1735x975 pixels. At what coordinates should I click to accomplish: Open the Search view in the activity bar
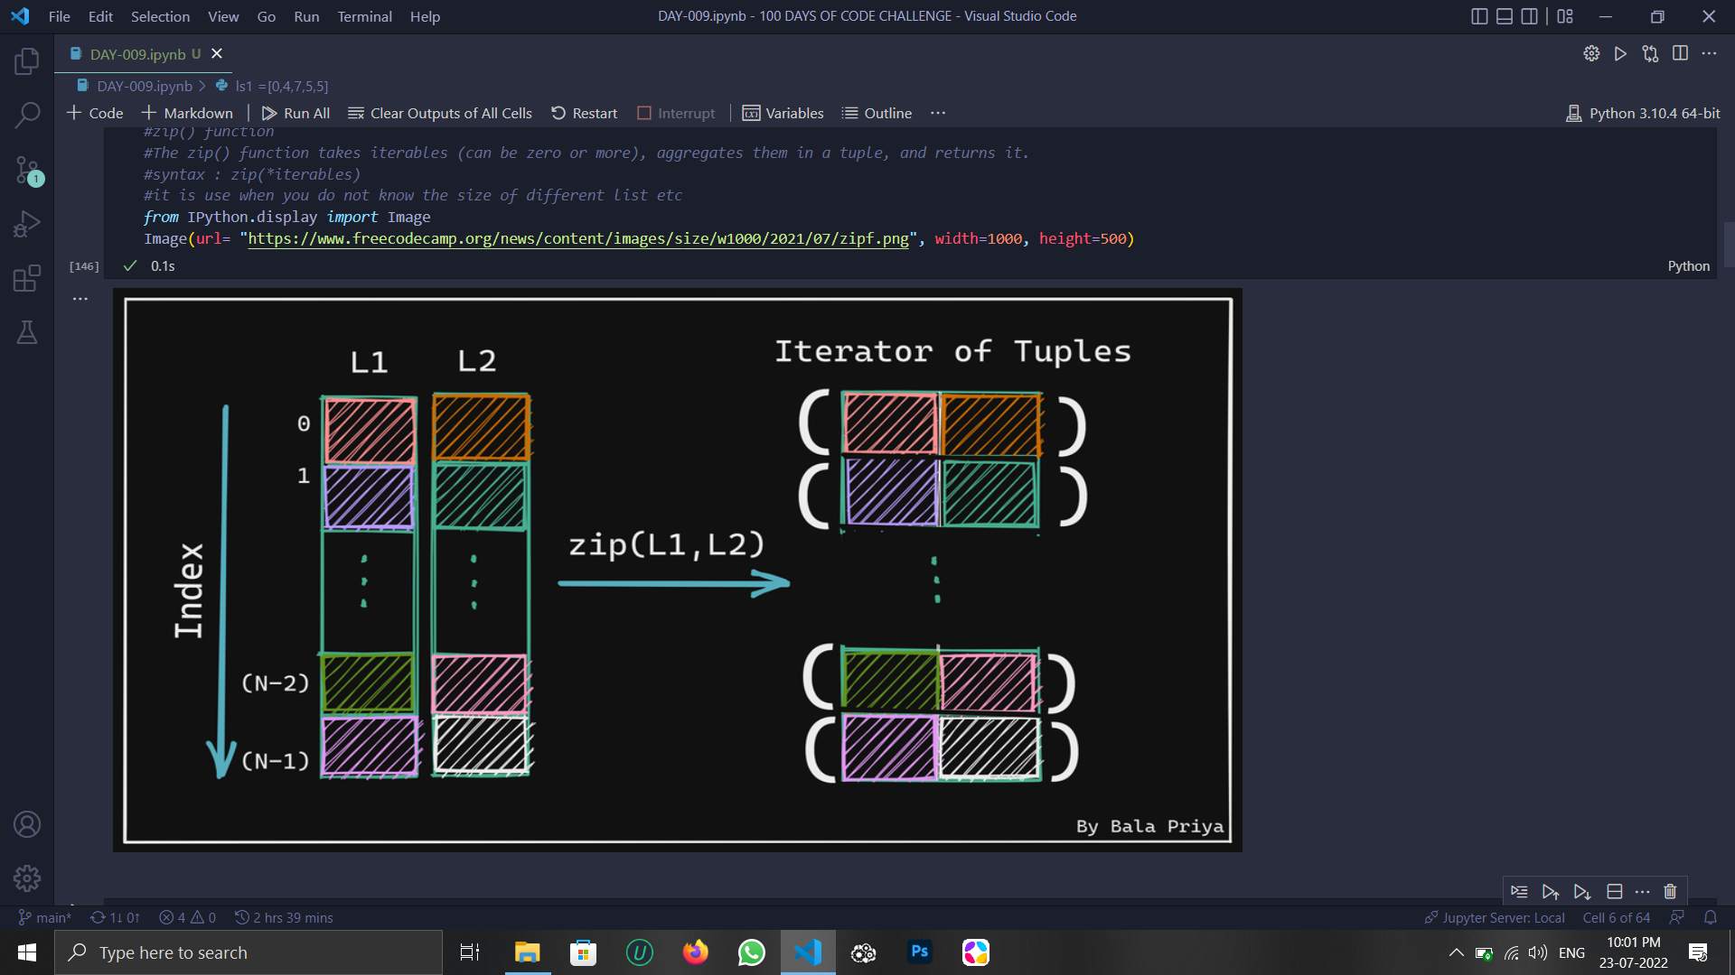click(27, 116)
